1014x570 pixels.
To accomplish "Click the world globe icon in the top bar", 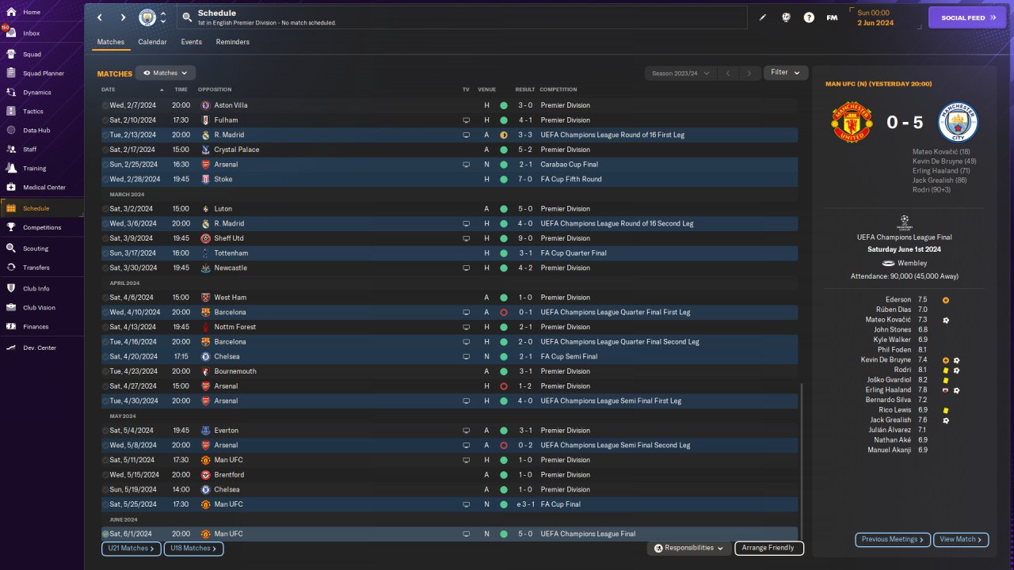I will point(786,17).
